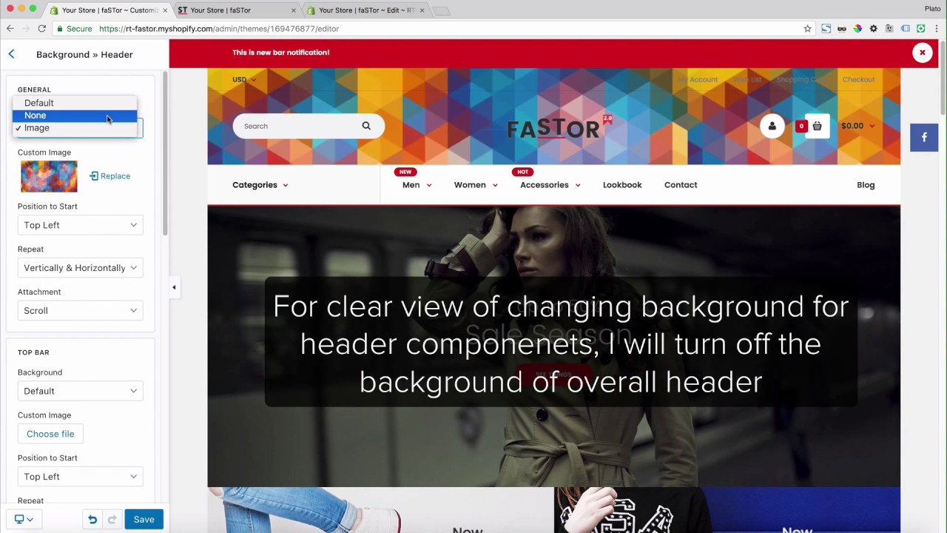Select None in background dropdown

(x=75, y=115)
